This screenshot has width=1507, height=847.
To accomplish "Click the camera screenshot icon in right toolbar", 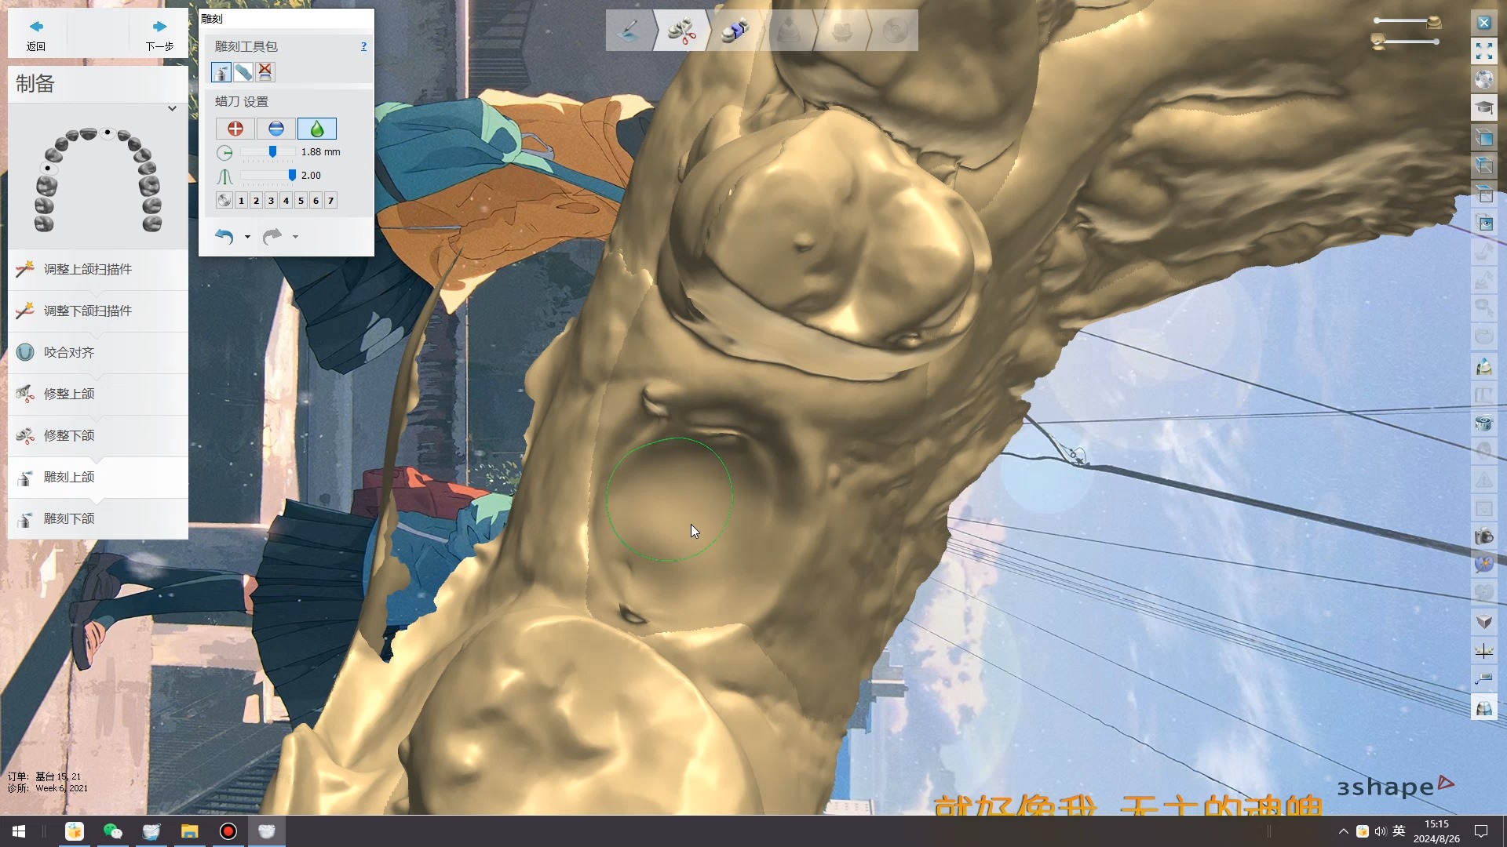I will [1483, 536].
